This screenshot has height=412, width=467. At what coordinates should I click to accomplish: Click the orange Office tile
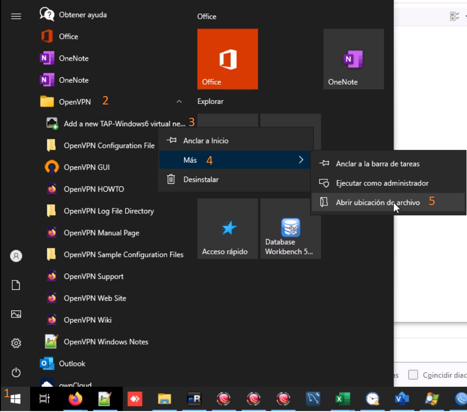coord(227,59)
